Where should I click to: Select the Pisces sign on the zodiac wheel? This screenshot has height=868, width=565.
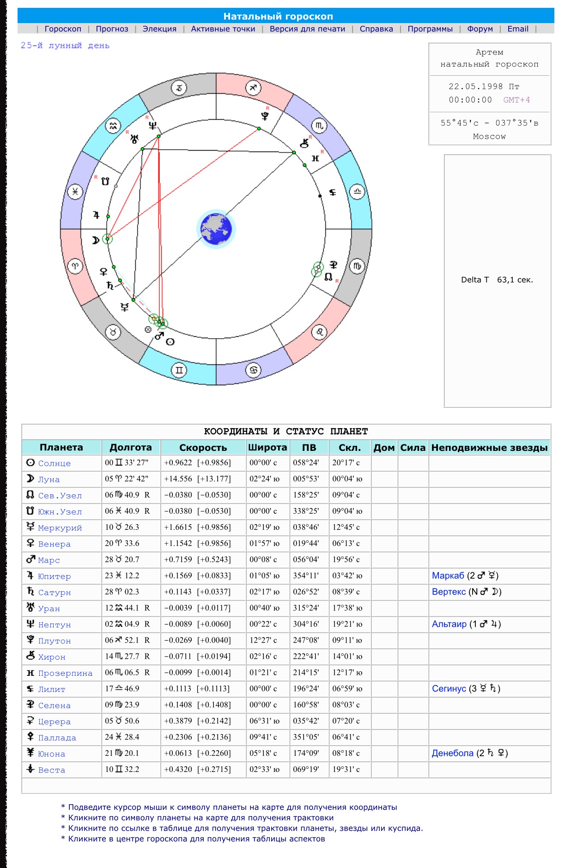[x=75, y=191]
